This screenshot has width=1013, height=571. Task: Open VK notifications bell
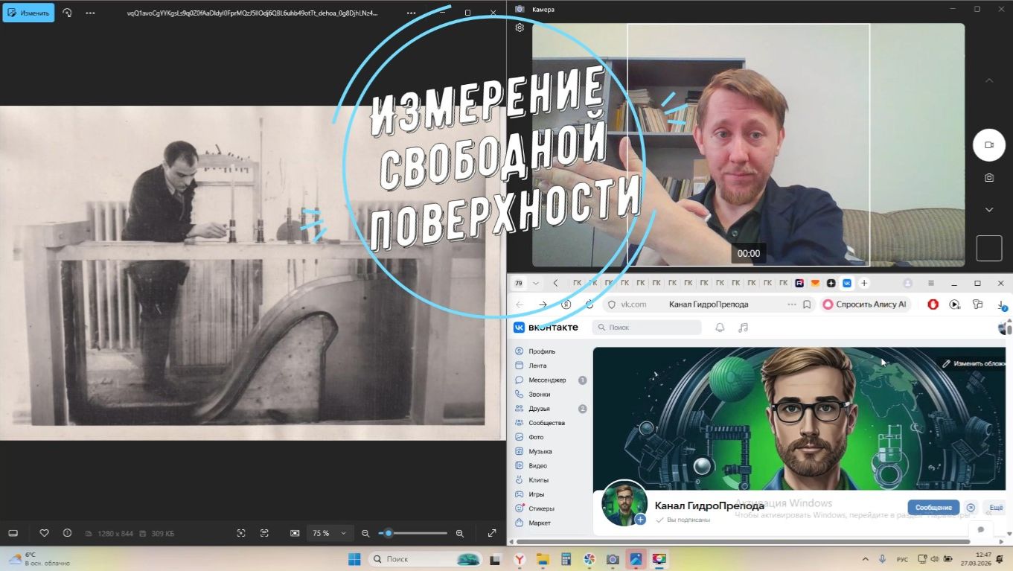(720, 328)
